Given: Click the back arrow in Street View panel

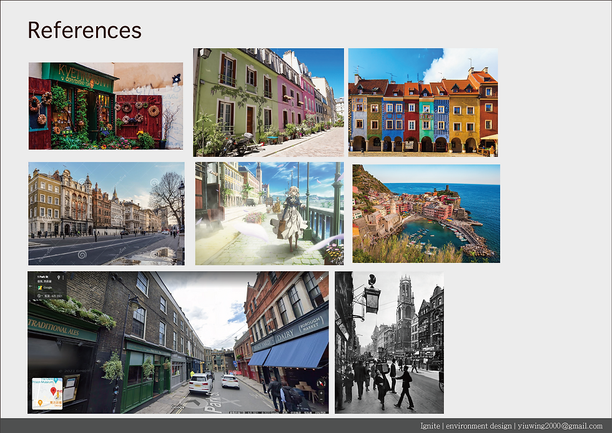Looking at the screenshot, I should (30, 286).
